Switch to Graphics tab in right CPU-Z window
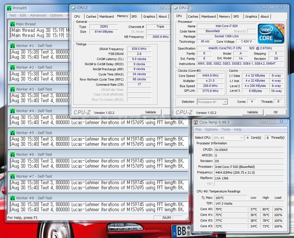 pyautogui.click(x=251, y=16)
